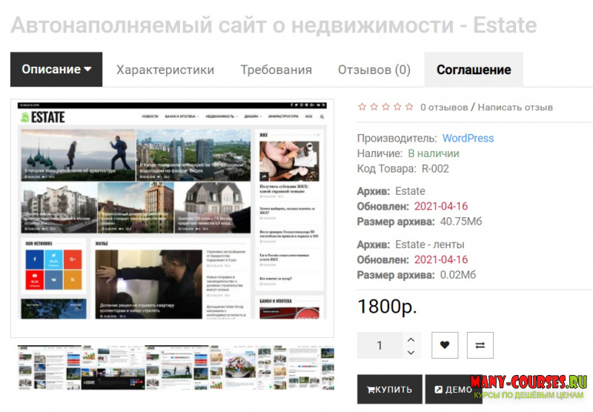Increase quantity with up arrow
The width and height of the screenshot is (593, 412).
[x=411, y=339]
